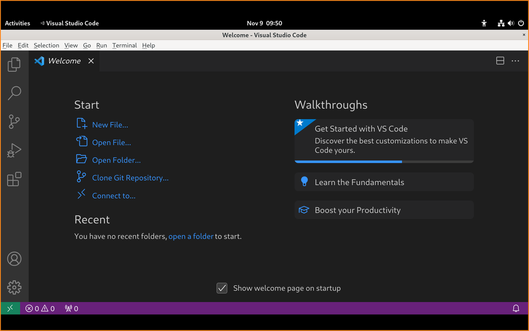Open the Source Control view
This screenshot has height=331, width=529.
pos(14,122)
